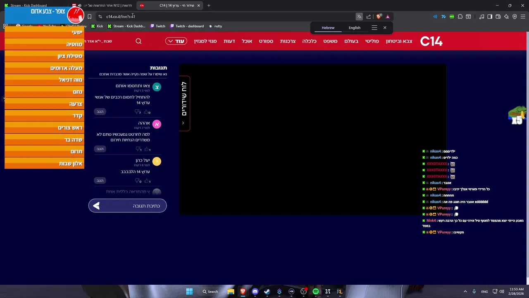The height and width of the screenshot is (298, 529).
Task: Open Steam from the taskbar
Action: click(x=267, y=291)
